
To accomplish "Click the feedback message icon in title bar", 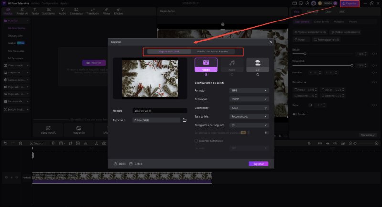I will [301, 3].
